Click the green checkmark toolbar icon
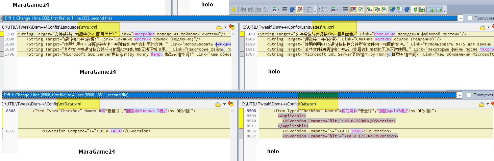This screenshot has width=494, height=161. [x=360, y=10]
